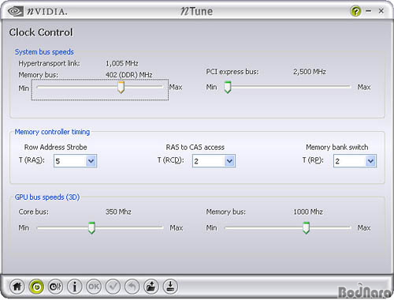Save profile using the download-arrow icon
The height and width of the screenshot is (300, 394).
coord(170,287)
